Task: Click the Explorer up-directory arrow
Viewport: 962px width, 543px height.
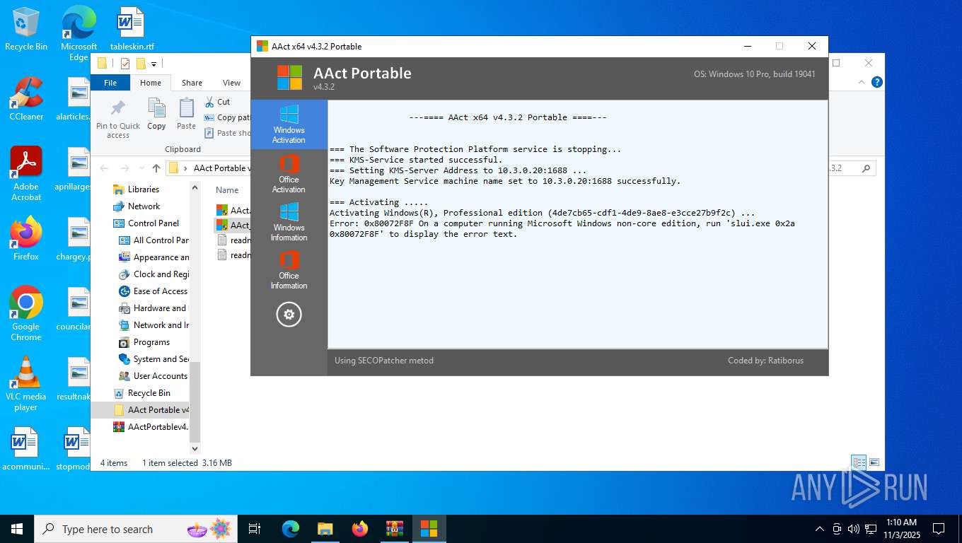Action: click(156, 168)
